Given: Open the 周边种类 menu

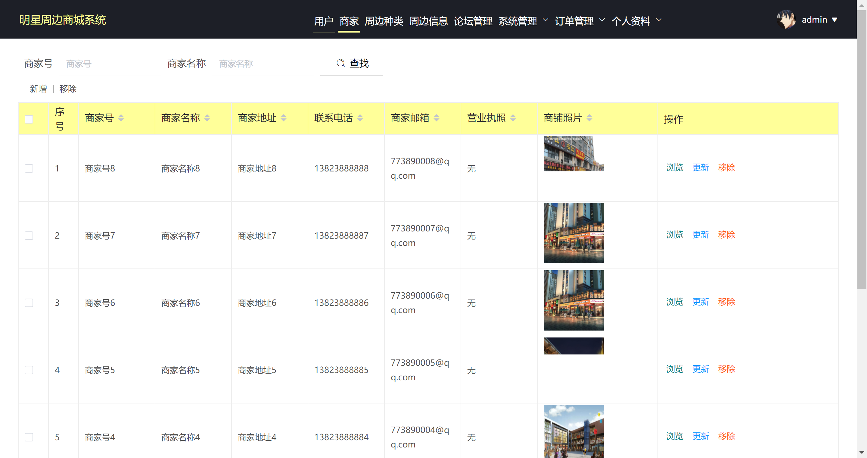Looking at the screenshot, I should 384,21.
